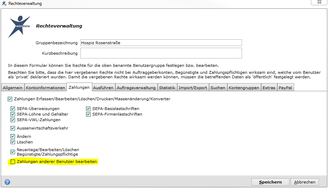The height and width of the screenshot is (188, 328).
Task: Uncheck SEPA-Basislastschriften
Action: (88, 109)
